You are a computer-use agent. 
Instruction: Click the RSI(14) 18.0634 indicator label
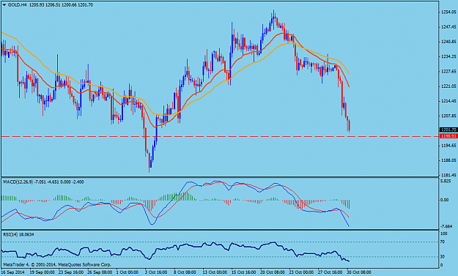tap(18, 234)
